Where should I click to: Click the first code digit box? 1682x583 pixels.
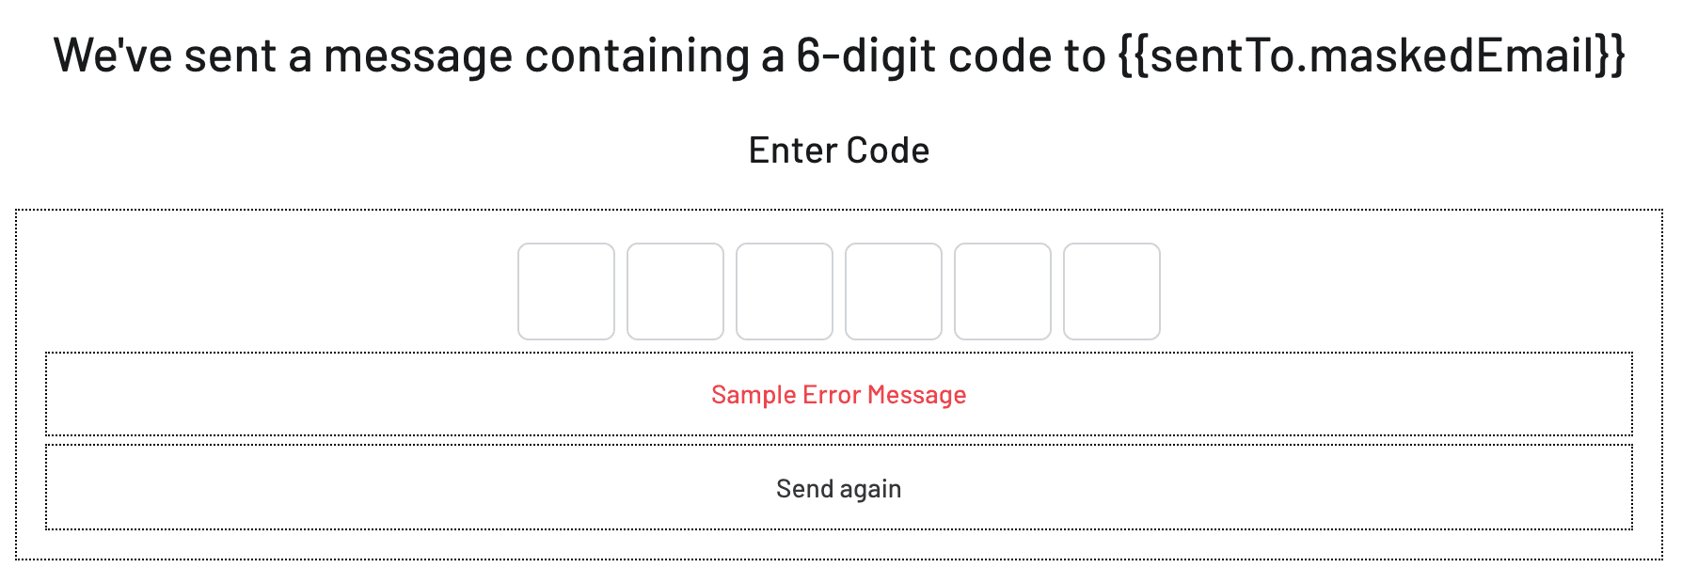coord(567,291)
